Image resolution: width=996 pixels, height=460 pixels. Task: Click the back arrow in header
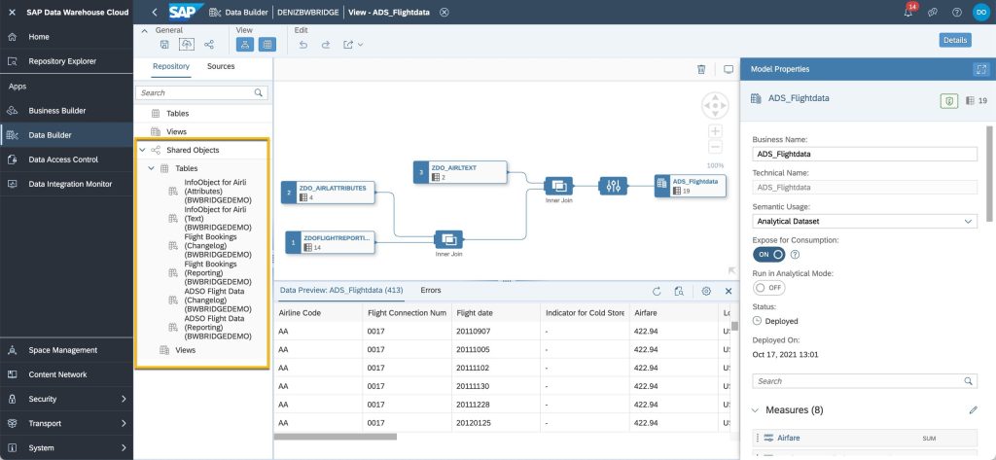[x=155, y=12]
